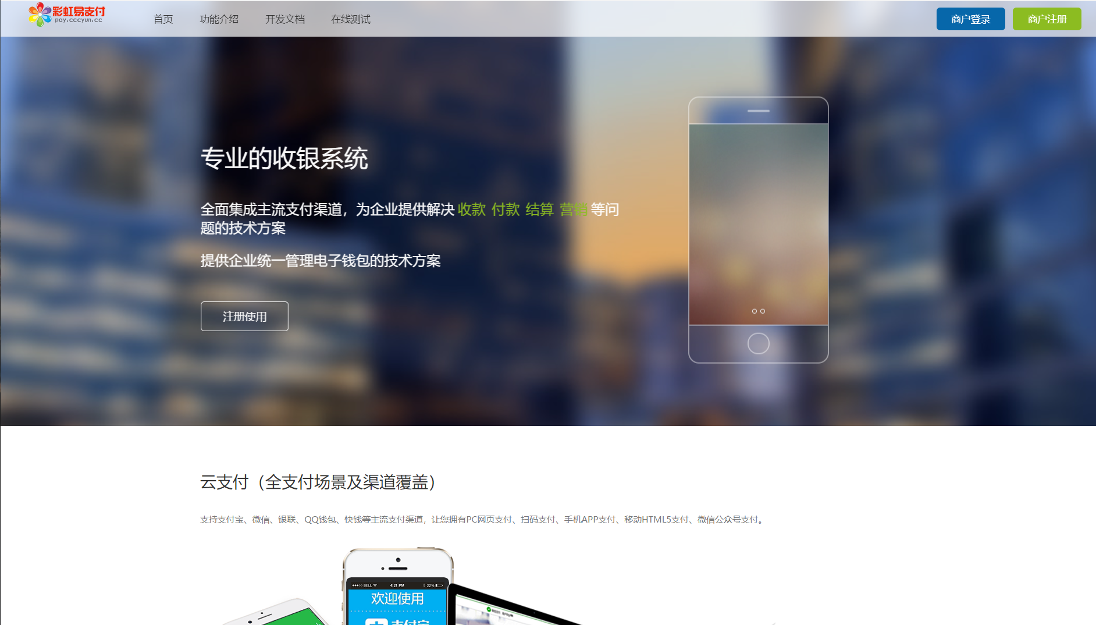Click the white phone image showing 欢迎使用
This screenshot has height=625, width=1096.
[397, 586]
